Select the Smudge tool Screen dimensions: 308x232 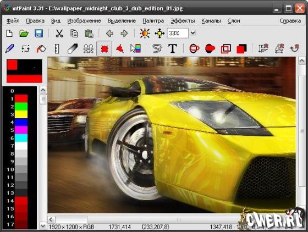pos(73,48)
